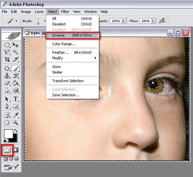Minimize the eyes.jpg document window
193x177 pixels.
(x=170, y=33)
